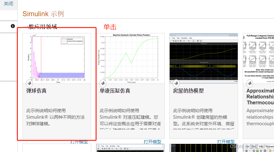Viewport: 274px width, 152px height.
Task: Click 打开模型 link under 单液压缸仿真
Action: click(152, 142)
